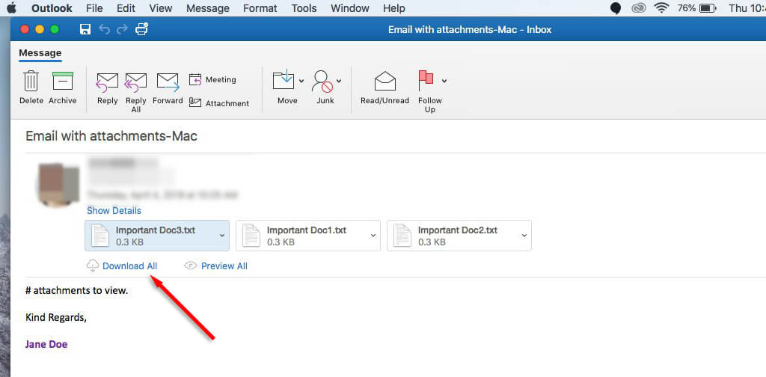Viewport: 766px width, 377px height.
Task: Click the '# attachments to view.' text
Action: point(77,290)
